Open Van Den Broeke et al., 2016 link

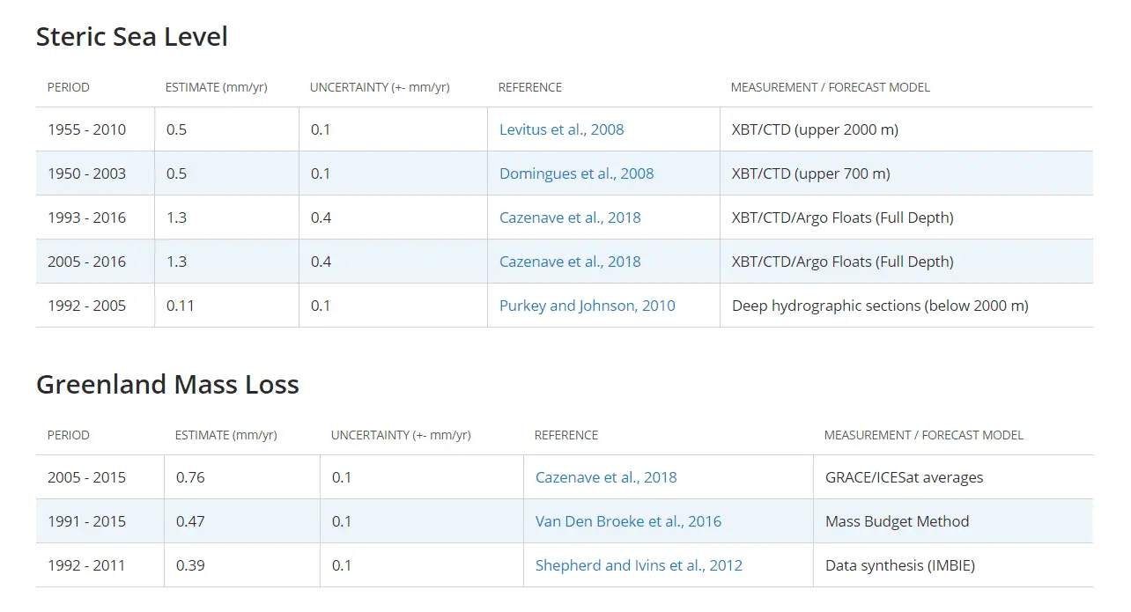628,521
